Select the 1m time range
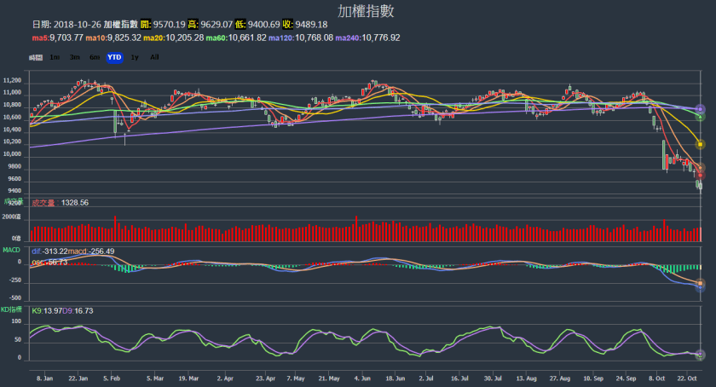Screen dimensions: 716x387 [55, 57]
